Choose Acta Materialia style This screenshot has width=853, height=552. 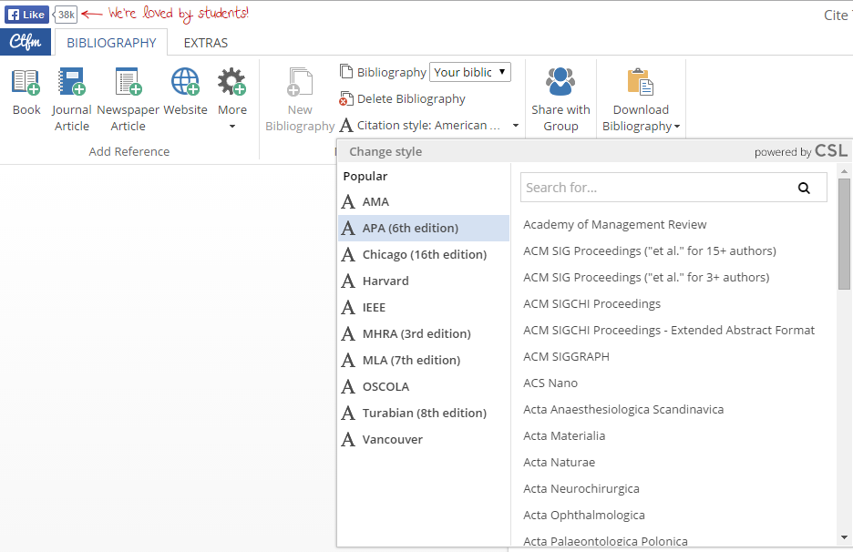tap(564, 436)
